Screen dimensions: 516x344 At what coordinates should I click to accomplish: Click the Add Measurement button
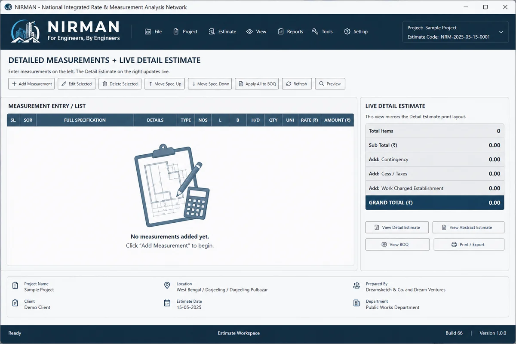31,84
